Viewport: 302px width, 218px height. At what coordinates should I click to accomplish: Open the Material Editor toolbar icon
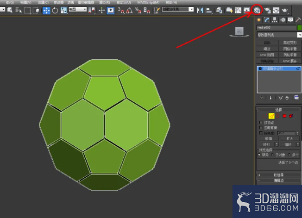tap(257, 10)
